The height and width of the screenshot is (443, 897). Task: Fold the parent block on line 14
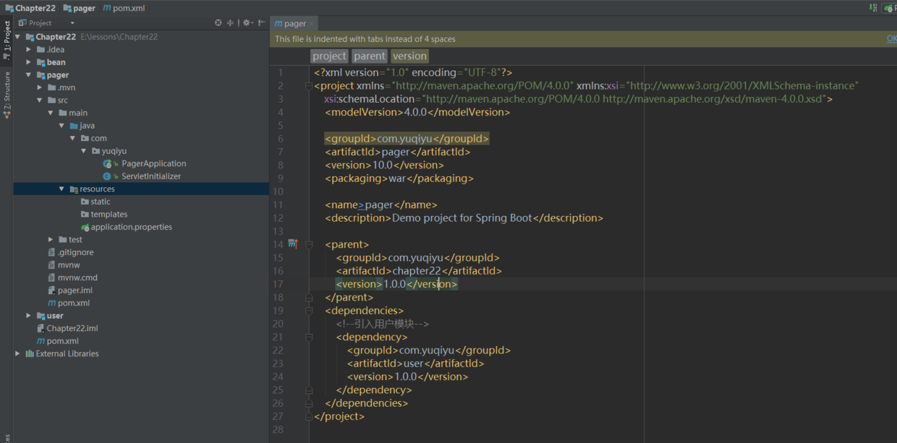pos(309,244)
